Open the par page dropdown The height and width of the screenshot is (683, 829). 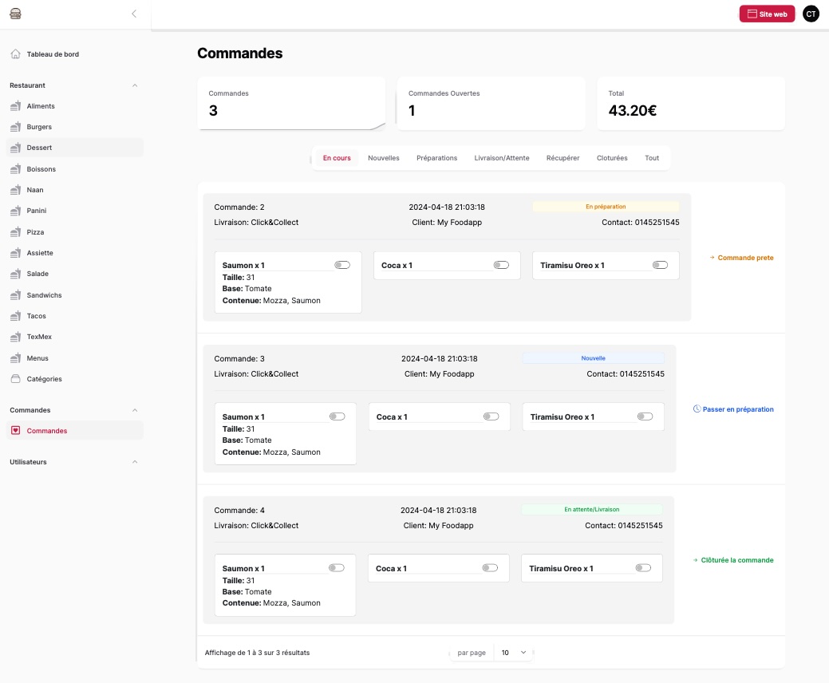pos(513,653)
